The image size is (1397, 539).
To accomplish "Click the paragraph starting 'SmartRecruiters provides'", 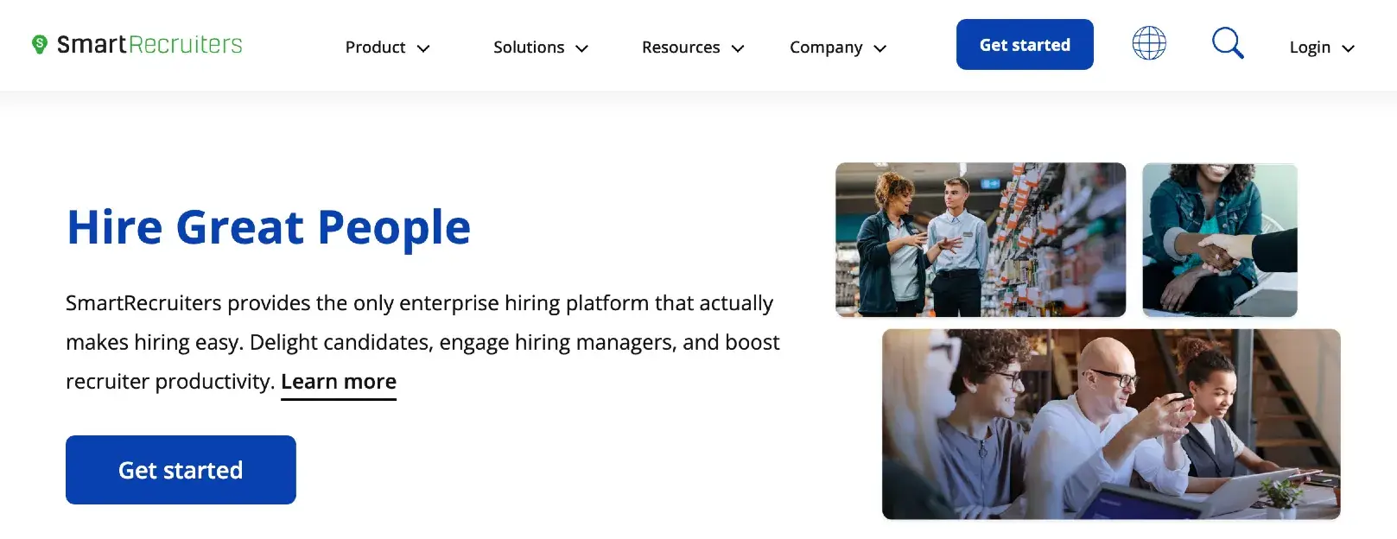I will click(422, 343).
